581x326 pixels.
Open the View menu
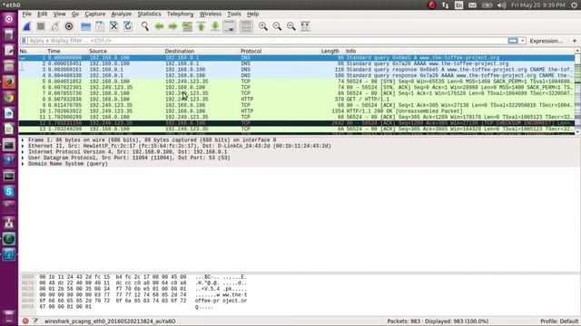(x=59, y=14)
